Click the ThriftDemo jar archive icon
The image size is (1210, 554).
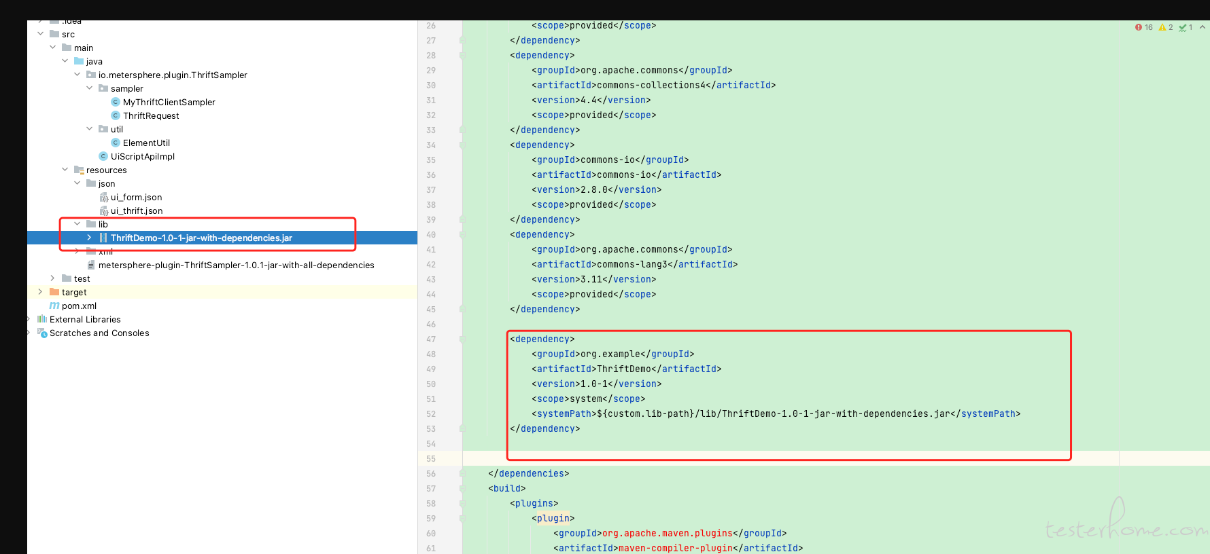(x=103, y=238)
